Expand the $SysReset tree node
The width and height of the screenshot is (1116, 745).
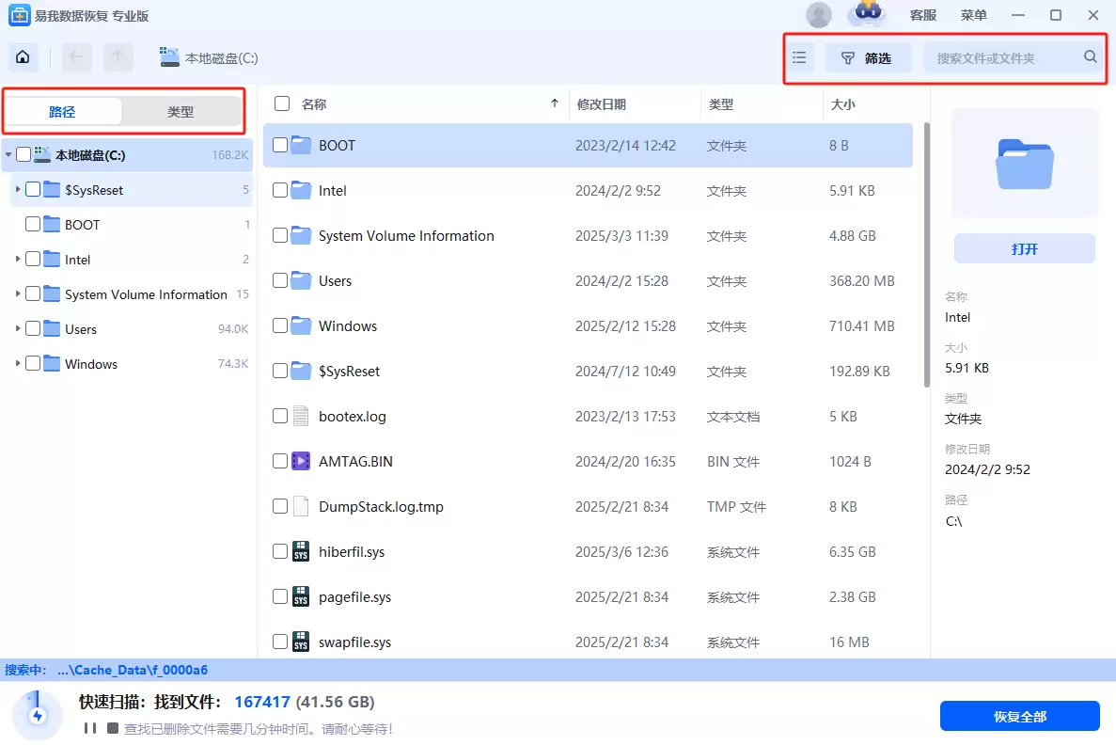pyautogui.click(x=18, y=190)
